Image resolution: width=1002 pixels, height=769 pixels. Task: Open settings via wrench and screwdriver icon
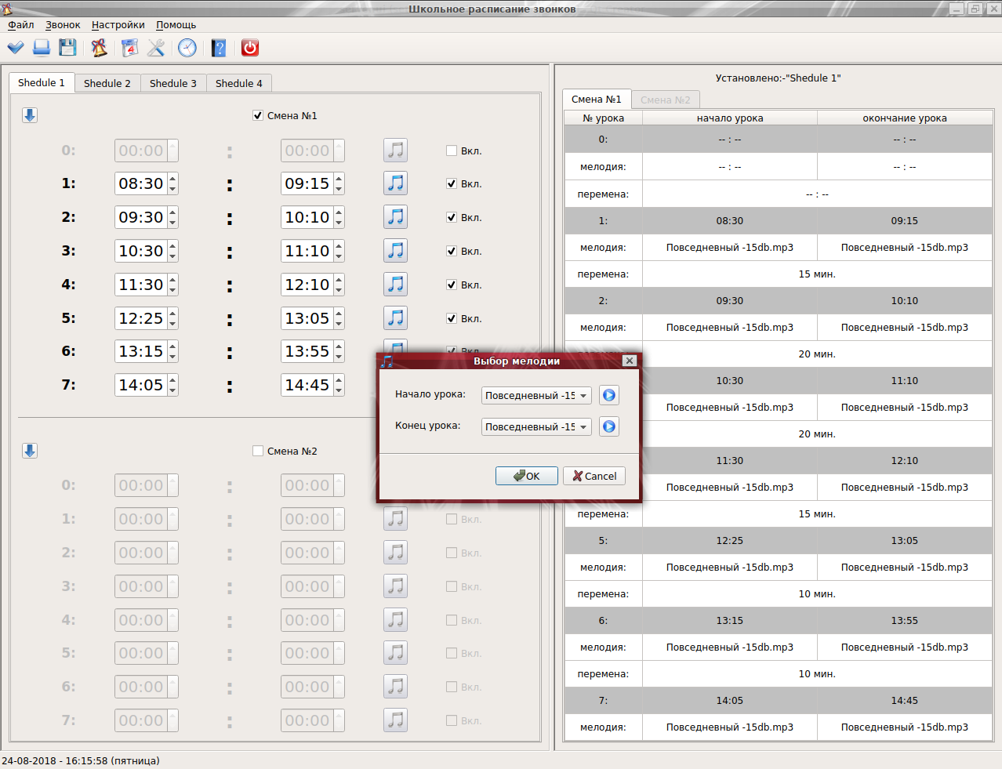point(156,48)
